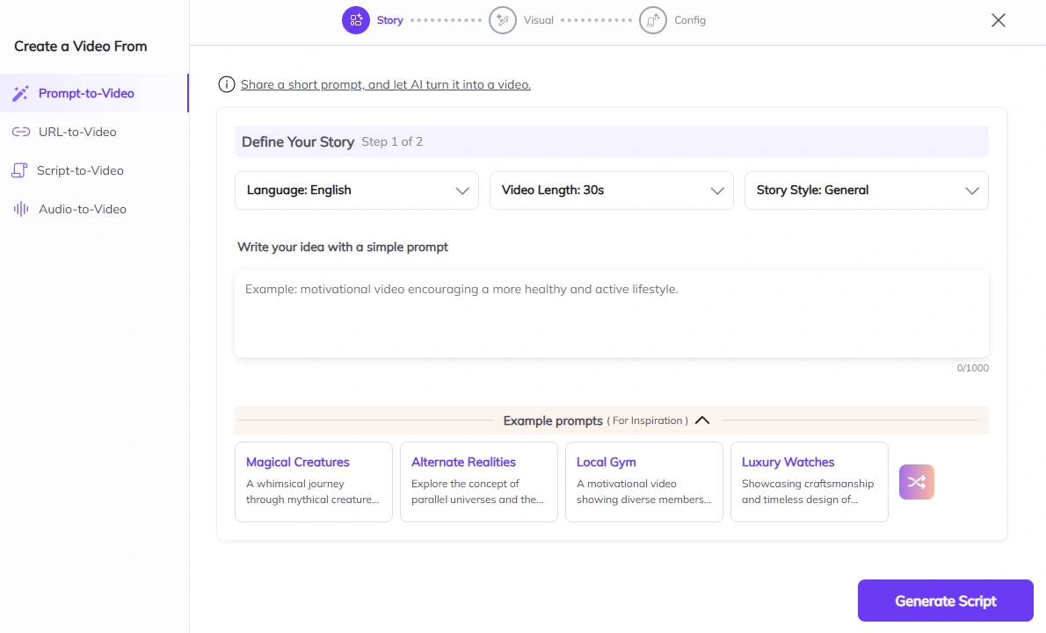Go to the Visual step label
1046x633 pixels.
[x=538, y=20]
